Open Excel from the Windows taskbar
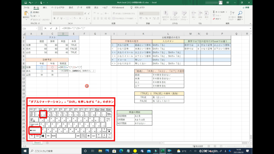The height and width of the screenshot is (154, 274). (162, 151)
